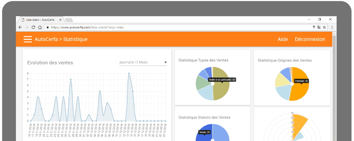Click the translate page icon in address bar
Viewport: 354px width, 141px height.
(x=319, y=27)
